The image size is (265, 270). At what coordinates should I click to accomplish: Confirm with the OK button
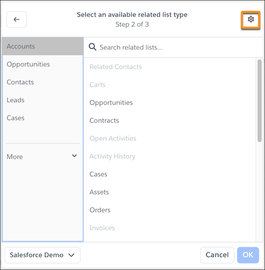pyautogui.click(x=248, y=255)
